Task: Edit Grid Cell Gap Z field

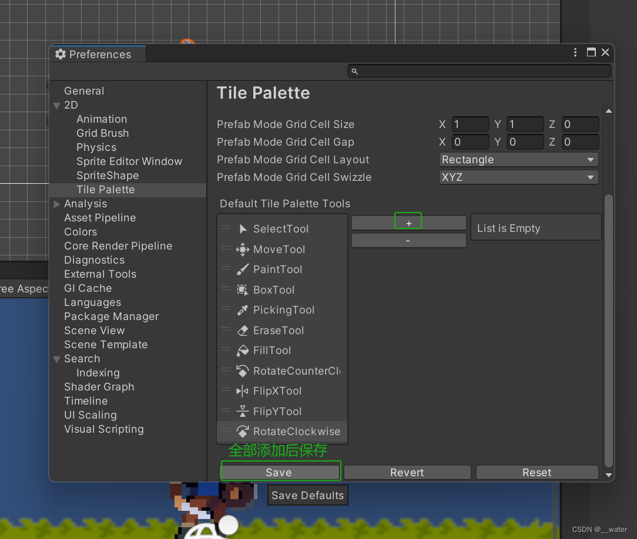Action: [580, 142]
